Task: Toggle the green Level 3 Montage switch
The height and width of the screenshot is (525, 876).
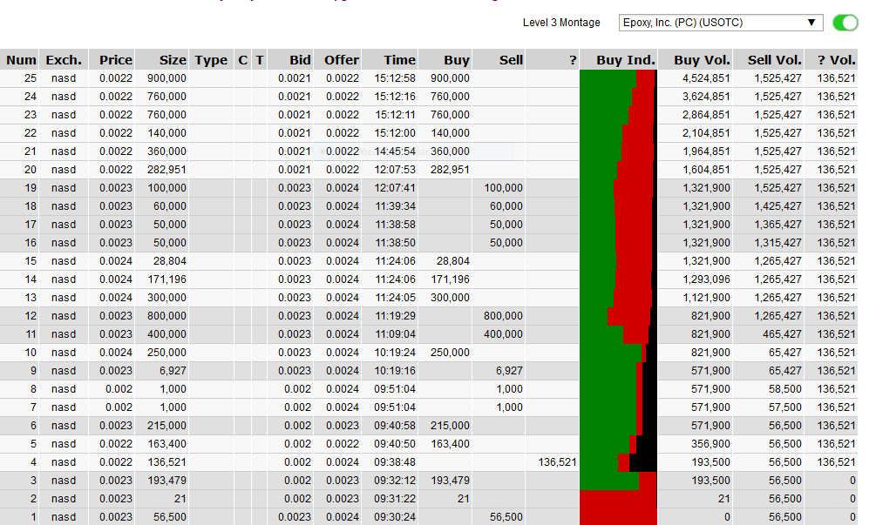Action: [x=845, y=23]
